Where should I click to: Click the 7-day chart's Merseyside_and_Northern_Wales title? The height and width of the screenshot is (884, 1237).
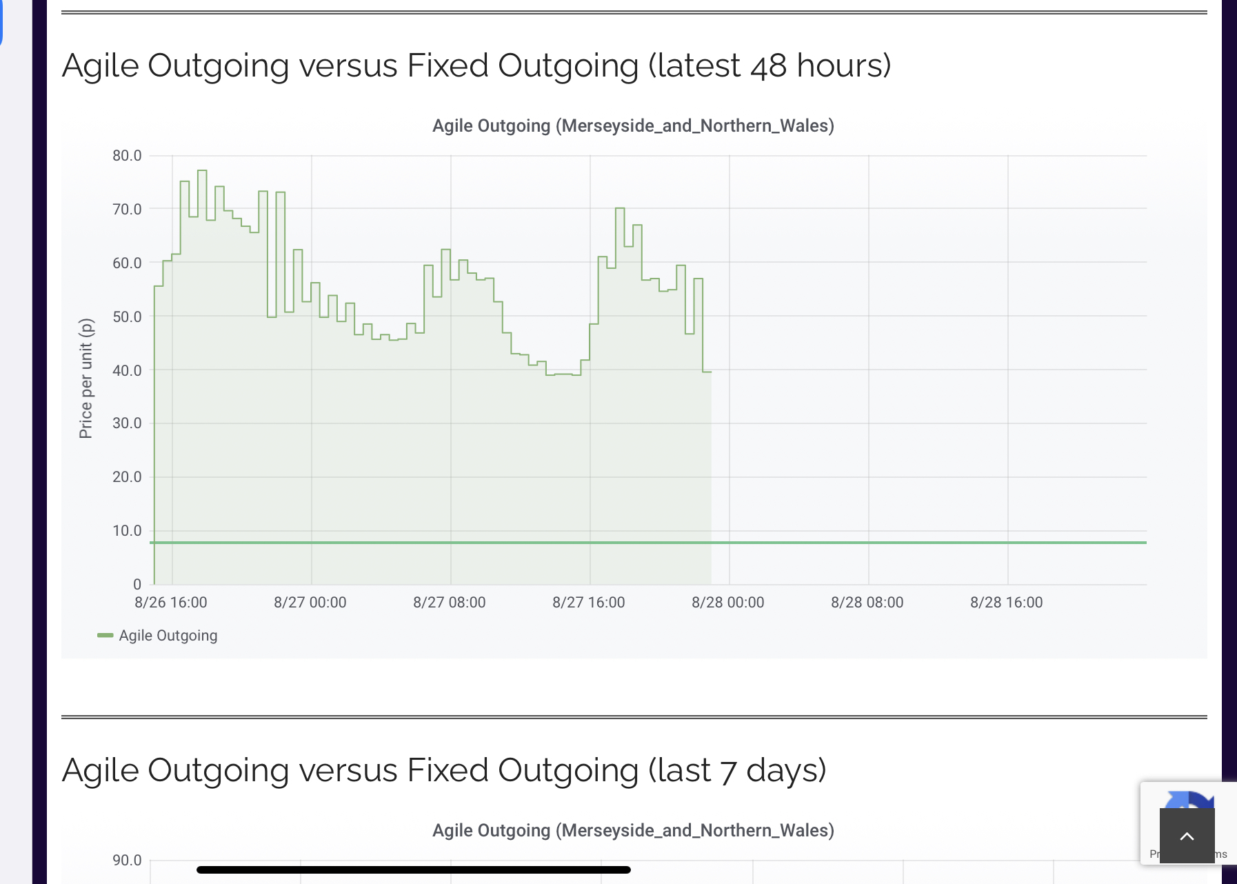pyautogui.click(x=633, y=830)
